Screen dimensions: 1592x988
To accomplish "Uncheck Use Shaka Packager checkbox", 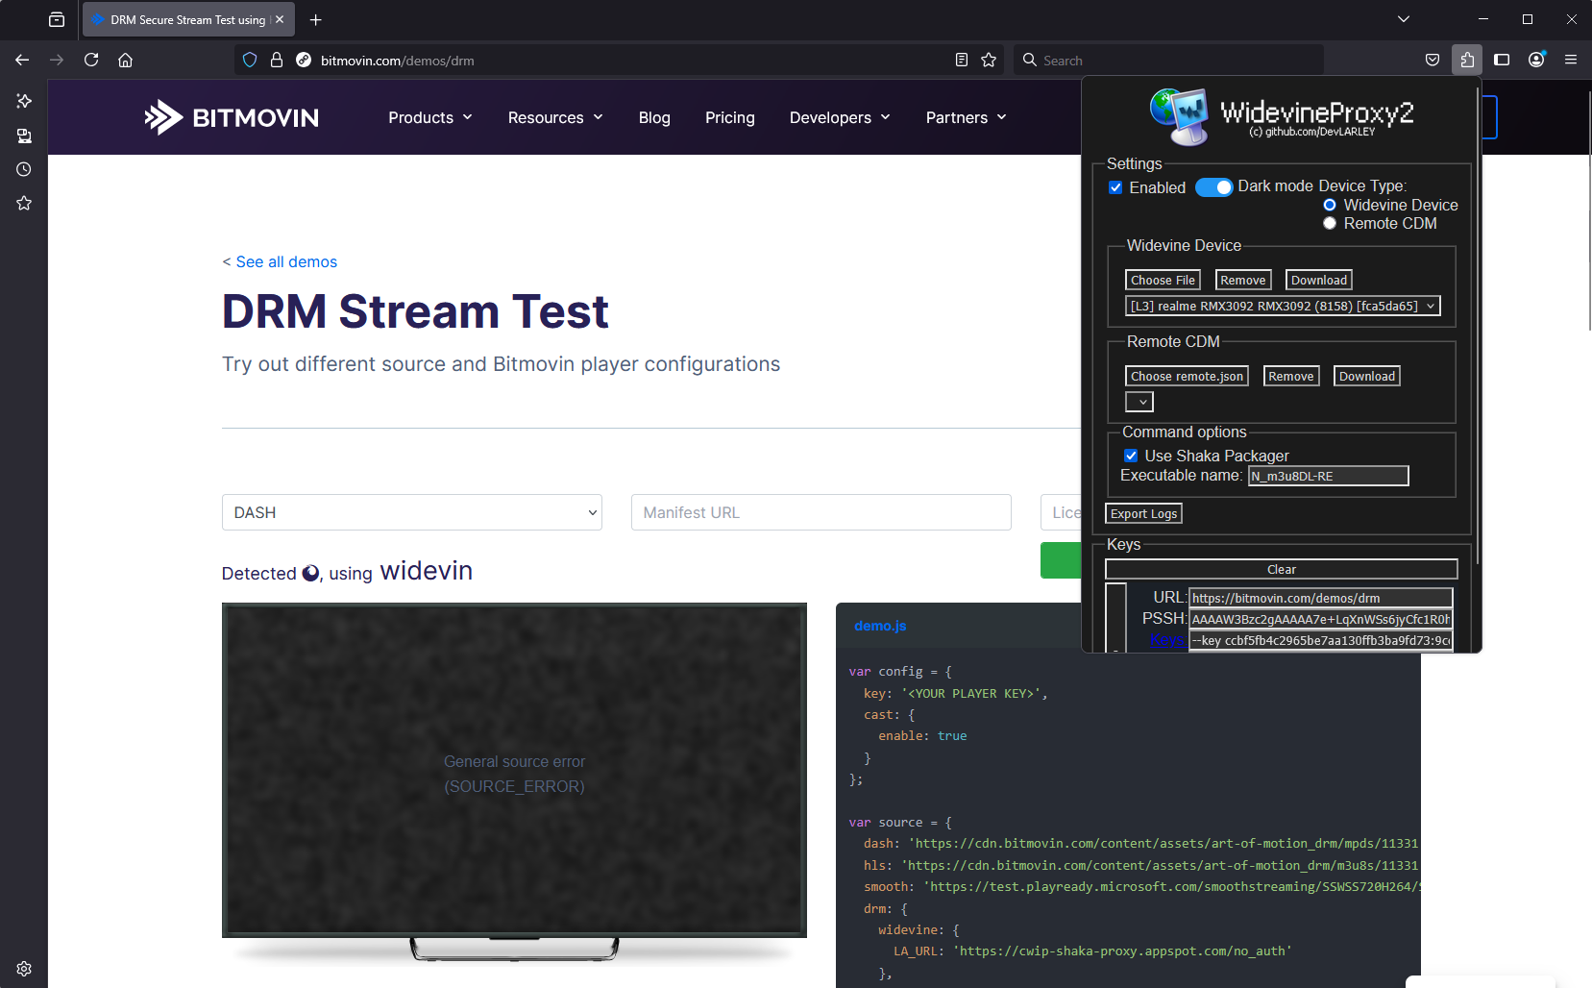I will (1131, 456).
